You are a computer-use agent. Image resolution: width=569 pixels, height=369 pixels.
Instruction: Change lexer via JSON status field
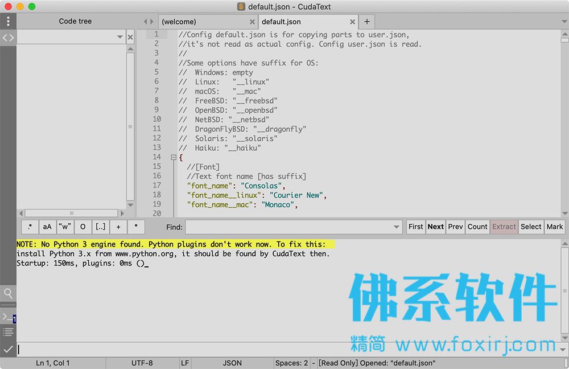click(x=232, y=363)
